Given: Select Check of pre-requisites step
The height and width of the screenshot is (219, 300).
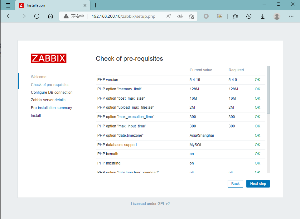Looking at the screenshot, I should point(50,85).
